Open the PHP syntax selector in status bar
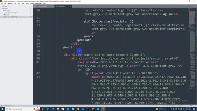 pos(191,106)
